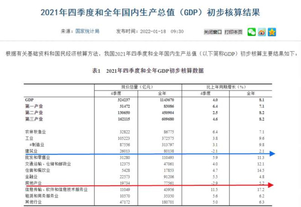Click the 金融业 row label
Viewport: 301px width, 207px height.
(x=31, y=177)
